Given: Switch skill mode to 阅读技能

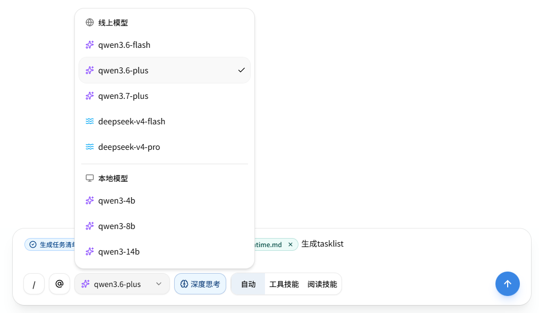Looking at the screenshot, I should click(322, 284).
